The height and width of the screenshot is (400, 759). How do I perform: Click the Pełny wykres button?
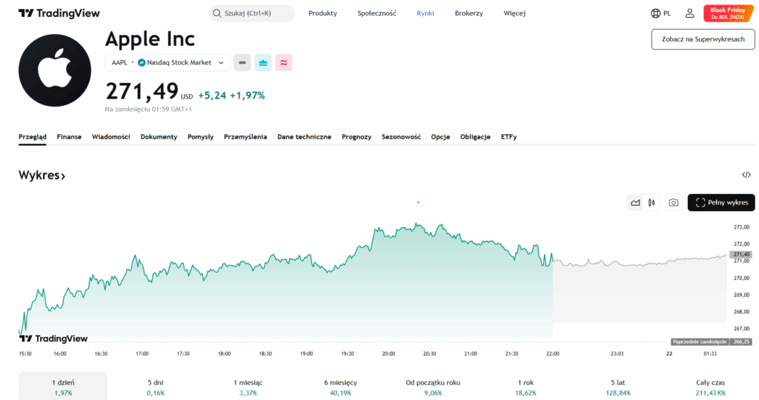pyautogui.click(x=721, y=203)
